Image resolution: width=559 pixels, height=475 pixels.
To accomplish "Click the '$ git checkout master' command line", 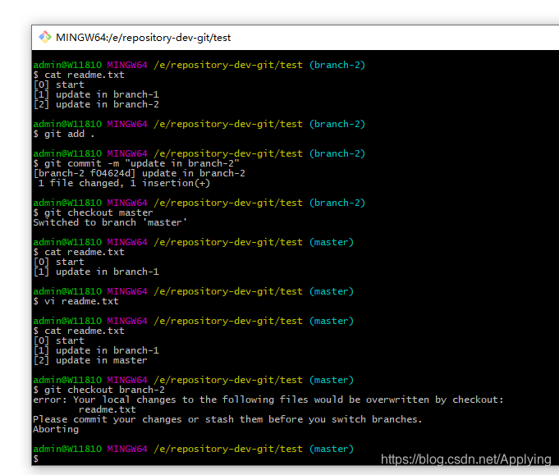I will (93, 212).
